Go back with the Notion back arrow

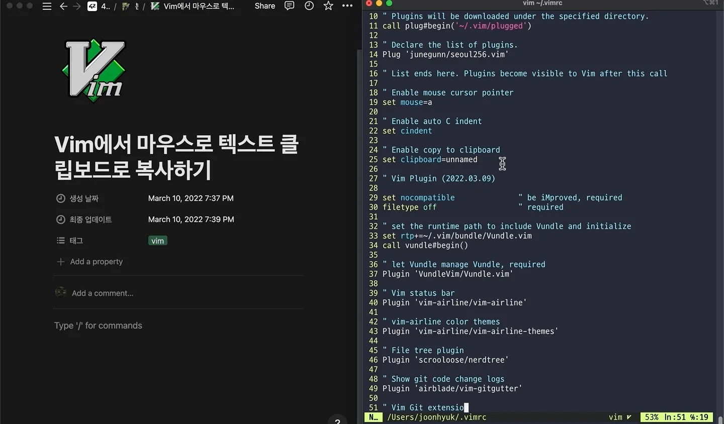[x=63, y=6]
